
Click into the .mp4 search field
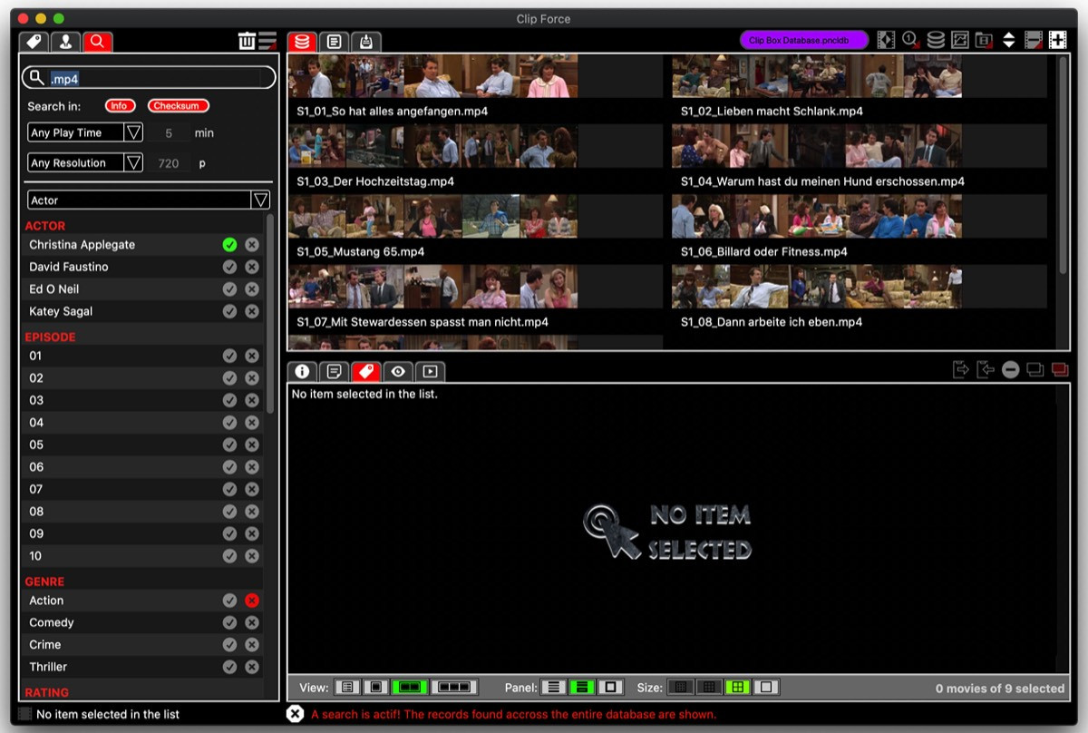click(149, 78)
